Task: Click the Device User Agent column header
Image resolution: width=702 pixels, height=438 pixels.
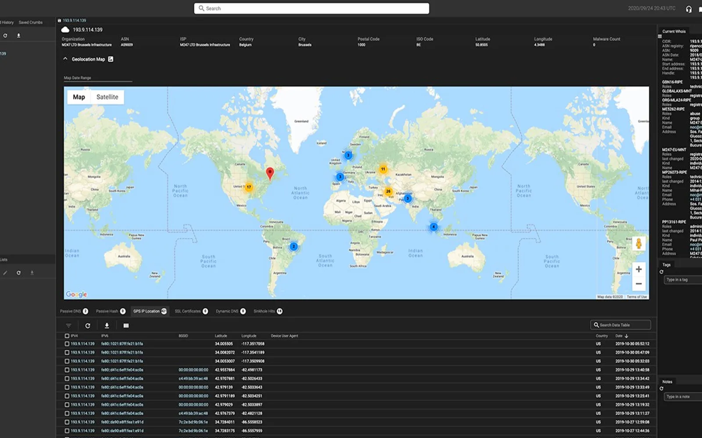Action: point(284,336)
